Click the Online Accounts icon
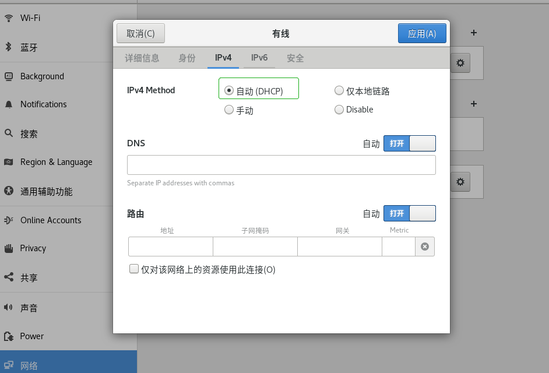This screenshot has height=373, width=549. (9, 220)
